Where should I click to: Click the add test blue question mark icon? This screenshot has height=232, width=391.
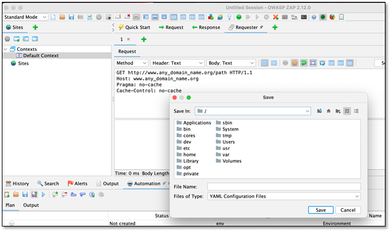[x=92, y=195]
